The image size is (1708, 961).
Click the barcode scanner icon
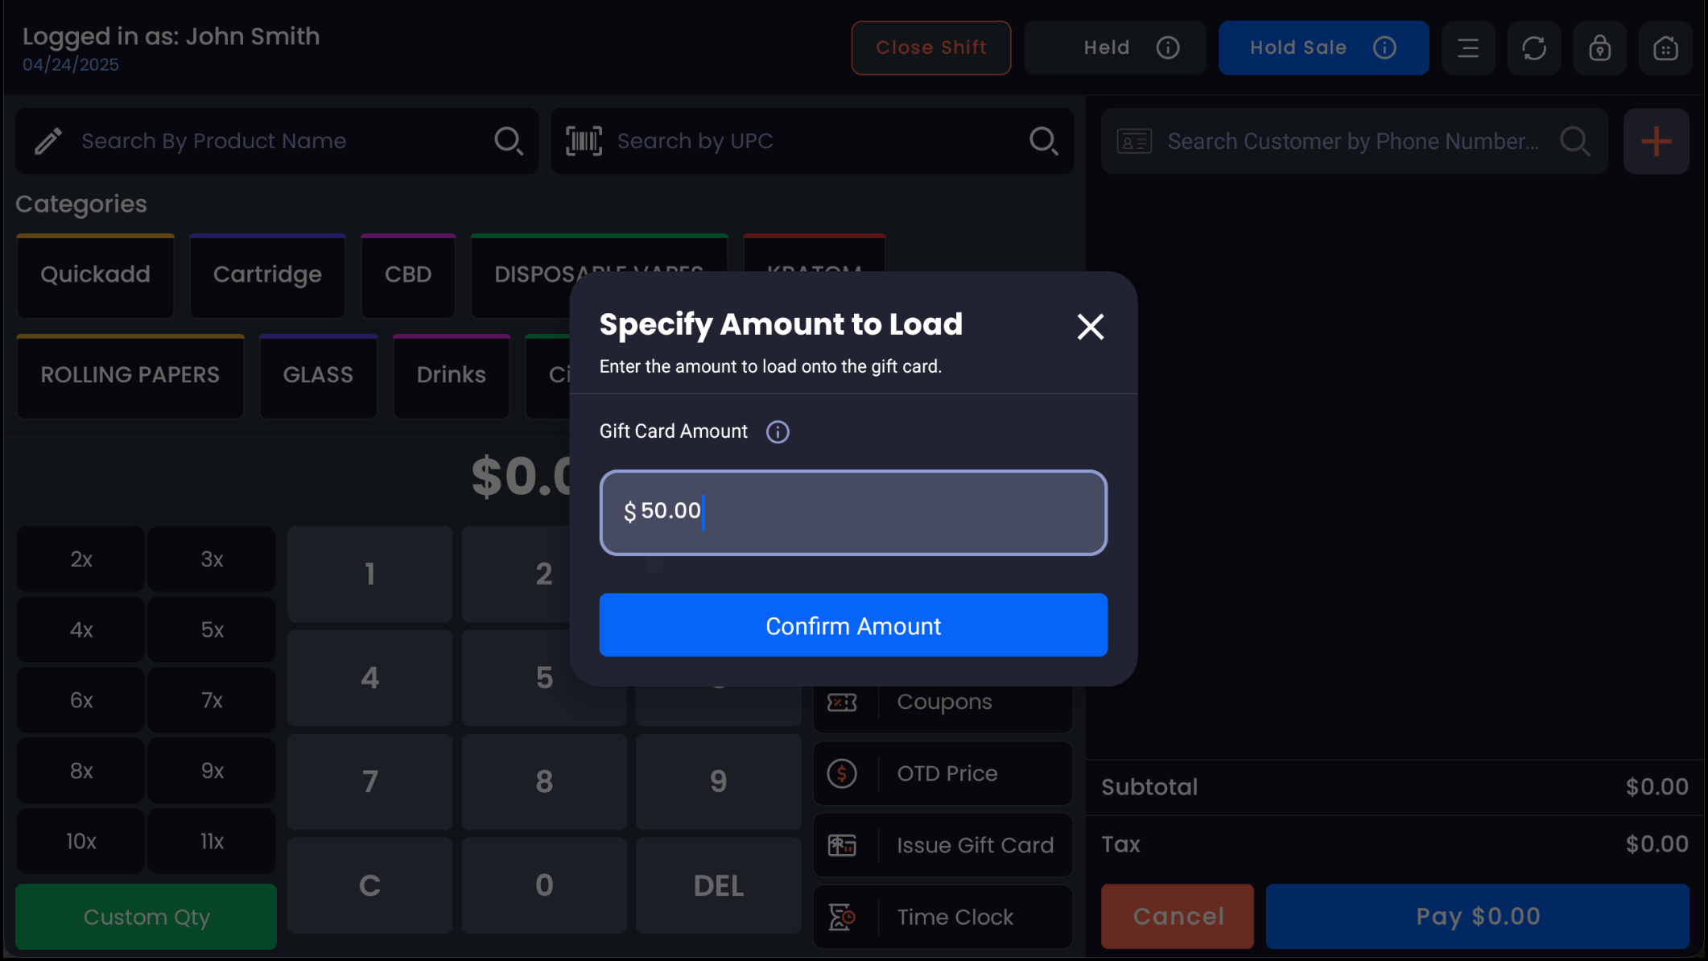(x=584, y=141)
